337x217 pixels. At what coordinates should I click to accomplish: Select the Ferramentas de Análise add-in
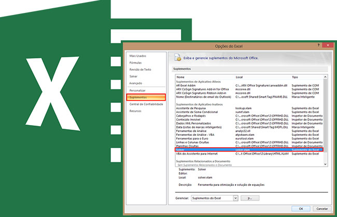pyautogui.click(x=249, y=131)
